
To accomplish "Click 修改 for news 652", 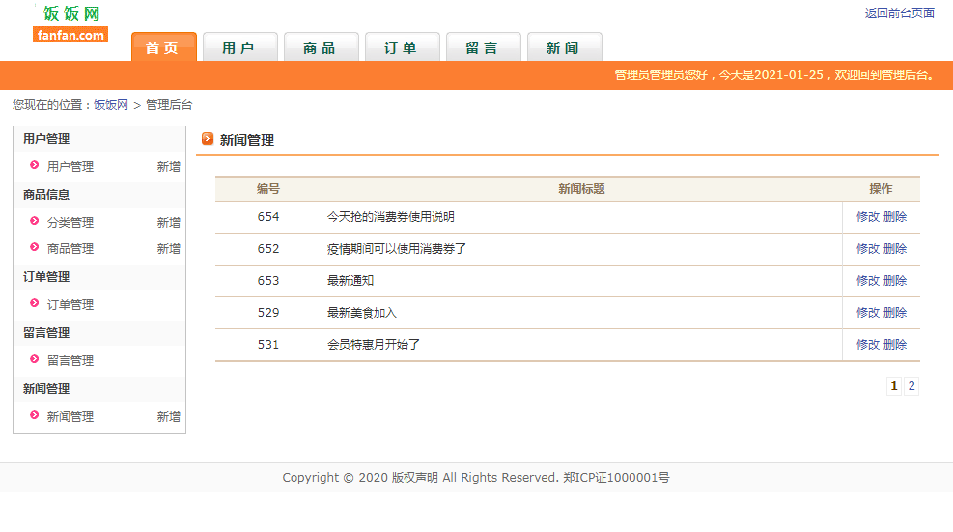I will (x=868, y=249).
